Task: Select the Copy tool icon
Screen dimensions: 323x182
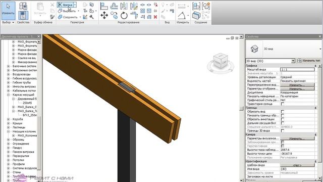Action: tap(114, 16)
